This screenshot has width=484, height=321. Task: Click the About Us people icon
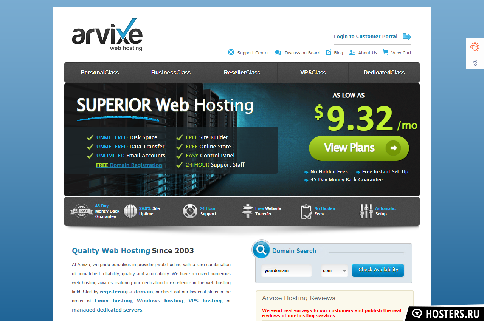click(x=352, y=52)
